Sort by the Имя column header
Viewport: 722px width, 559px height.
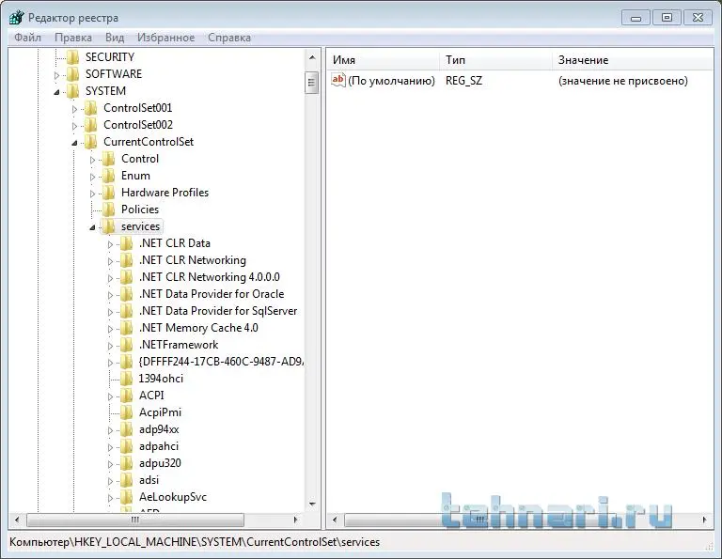(x=384, y=60)
